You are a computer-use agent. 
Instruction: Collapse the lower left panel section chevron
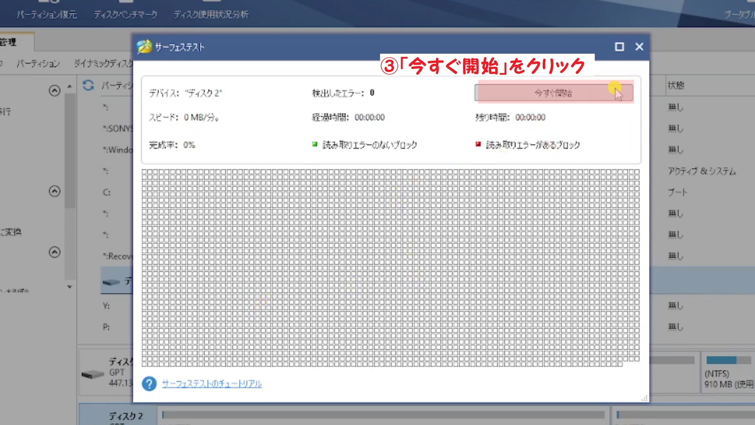[x=55, y=252]
